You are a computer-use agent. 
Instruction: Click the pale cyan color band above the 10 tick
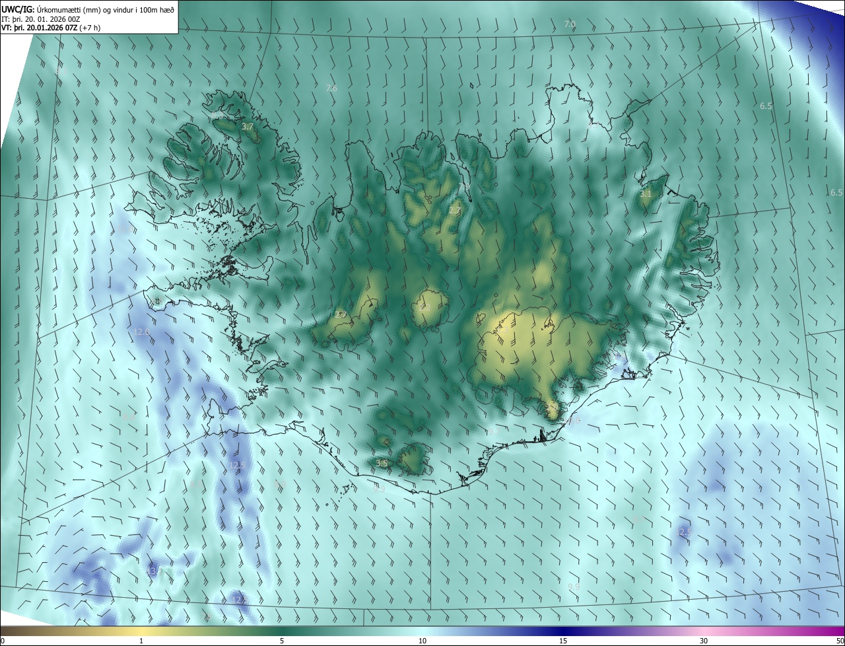click(422, 631)
